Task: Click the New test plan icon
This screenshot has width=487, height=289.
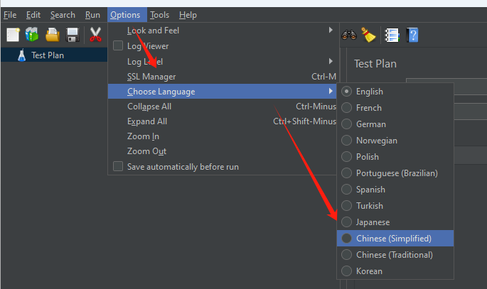Action: pos(13,34)
